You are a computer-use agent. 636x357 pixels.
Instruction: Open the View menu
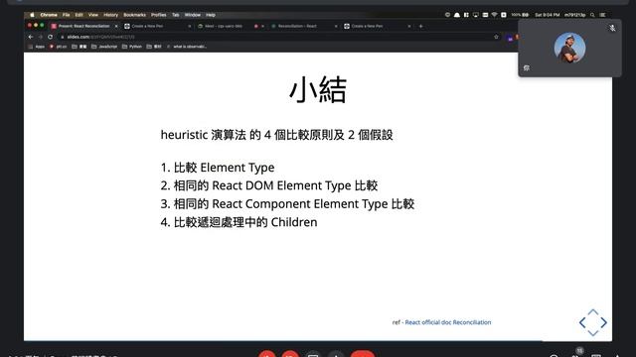pyautogui.click(x=93, y=15)
